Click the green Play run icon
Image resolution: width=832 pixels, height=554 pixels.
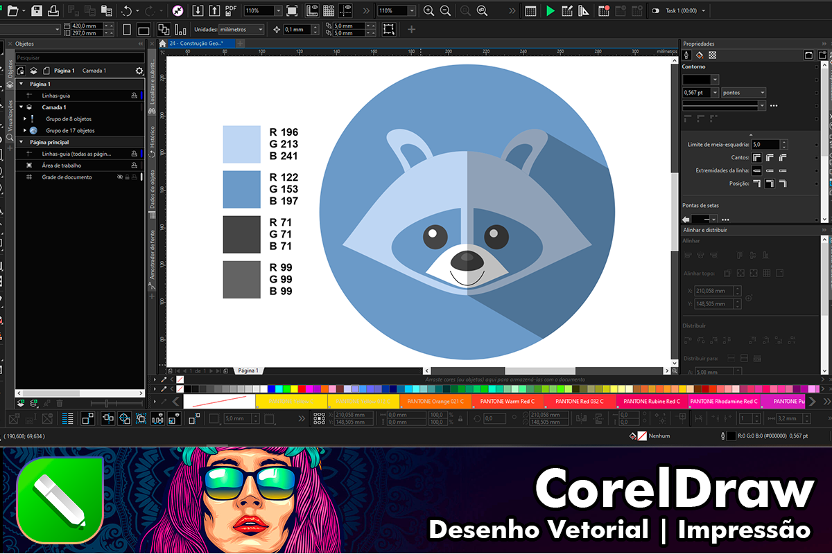[x=550, y=11]
